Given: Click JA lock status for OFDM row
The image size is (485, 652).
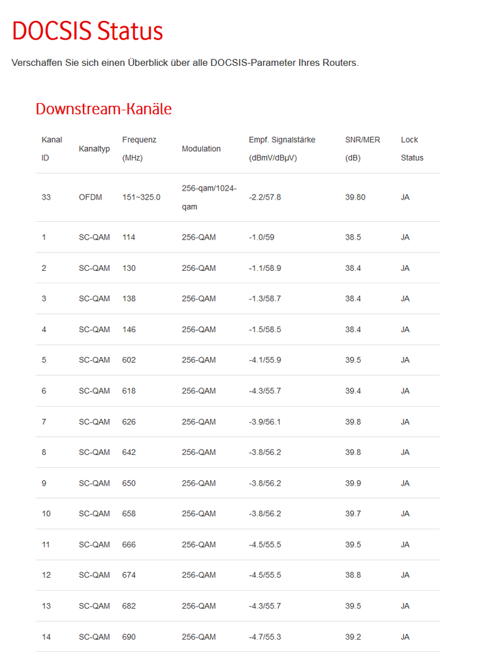Looking at the screenshot, I should click(x=405, y=197).
